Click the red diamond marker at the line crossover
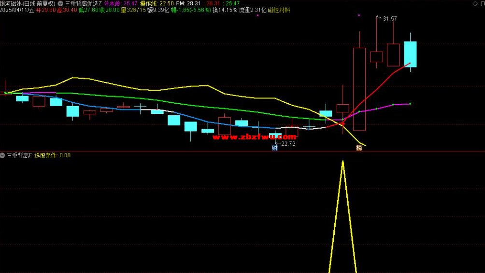Image resolution: width=485 pixels, height=273 pixels. [342, 123]
